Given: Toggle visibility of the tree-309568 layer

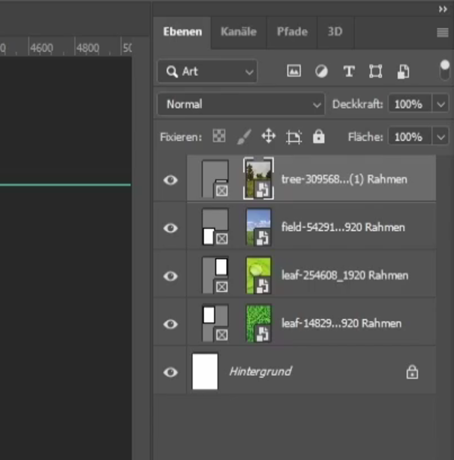Looking at the screenshot, I should click(x=171, y=181).
